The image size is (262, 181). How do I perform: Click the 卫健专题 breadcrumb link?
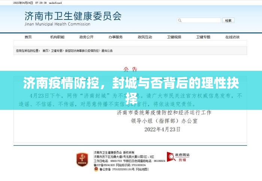pos(57,51)
